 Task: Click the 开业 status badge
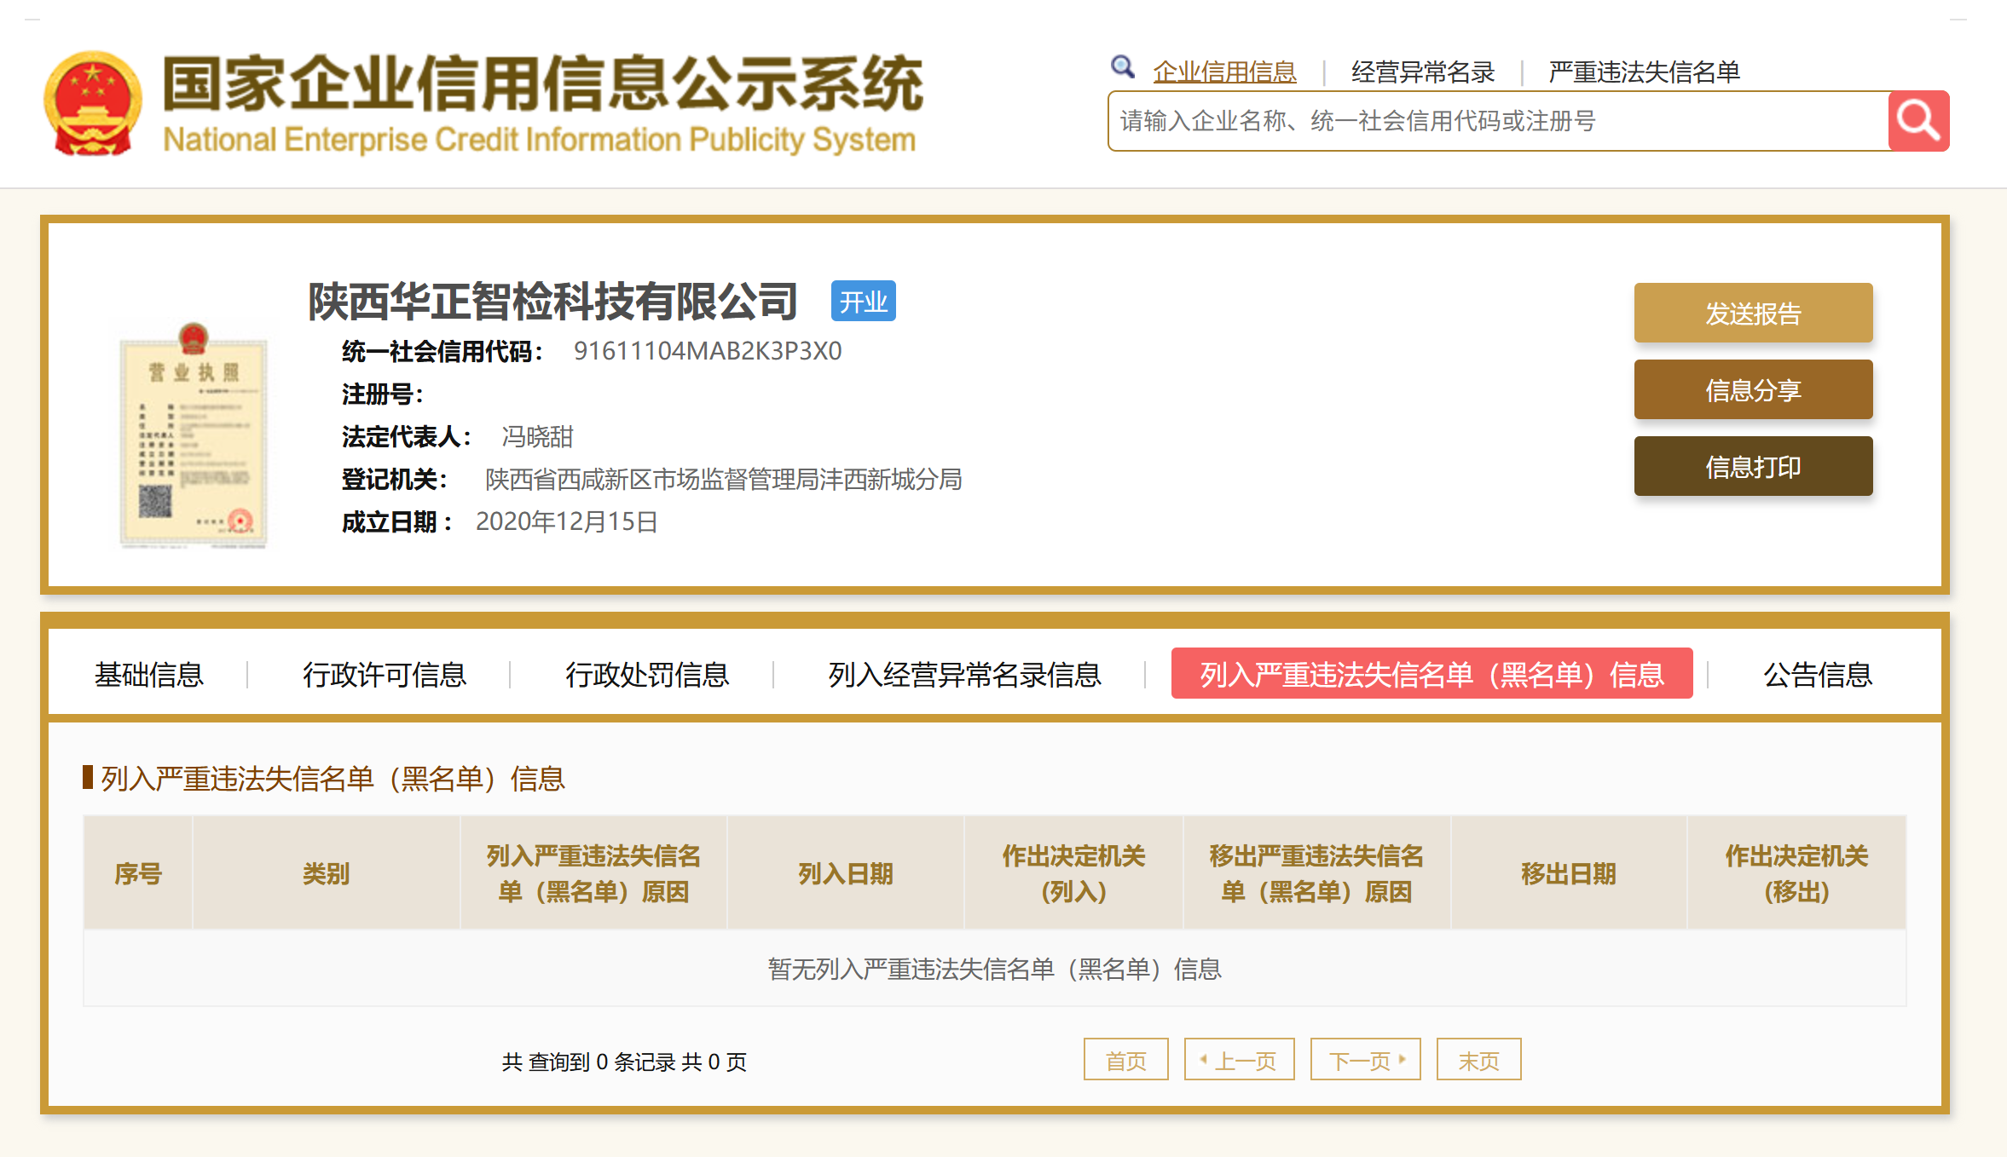point(863,302)
